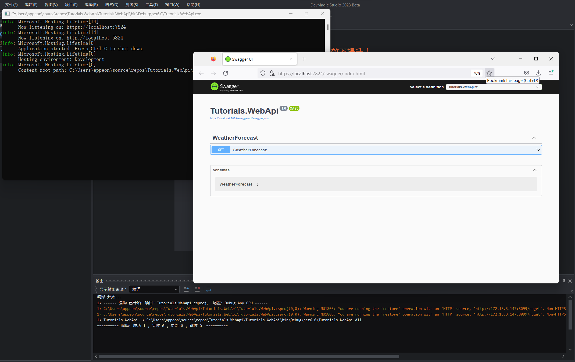The image size is (575, 362).
Task: Go back in Firefox
Action: coord(201,73)
